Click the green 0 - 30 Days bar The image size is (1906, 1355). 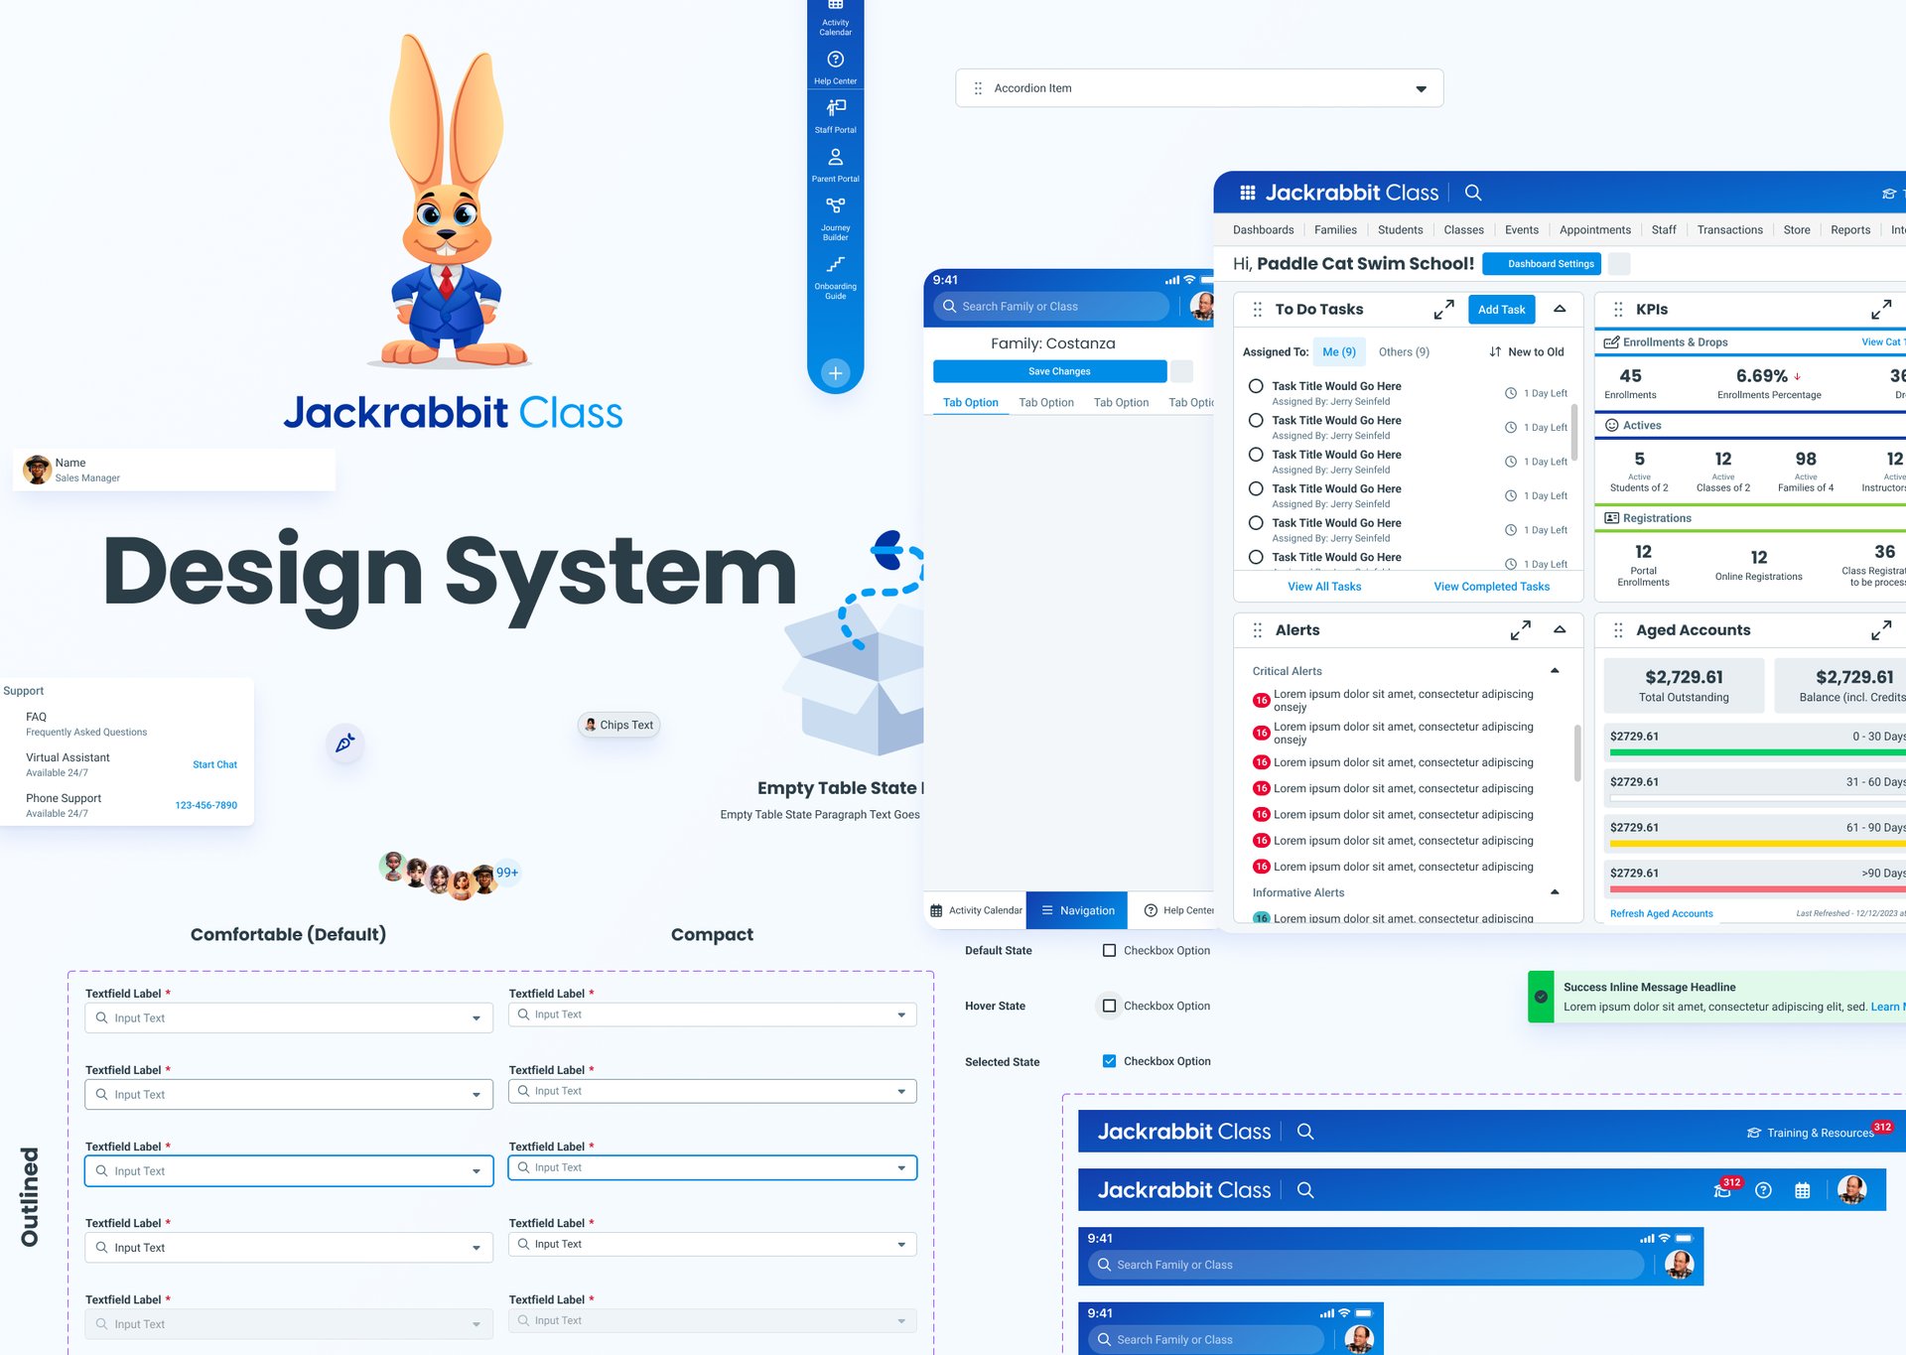coord(1757,753)
